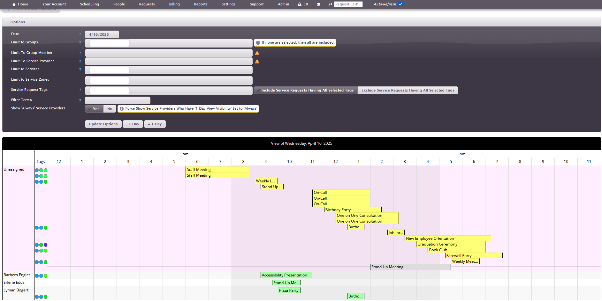Set Show 'Always' Service Providers to No

(x=110, y=109)
